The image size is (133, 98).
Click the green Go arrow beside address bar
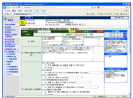(x=95, y=7)
